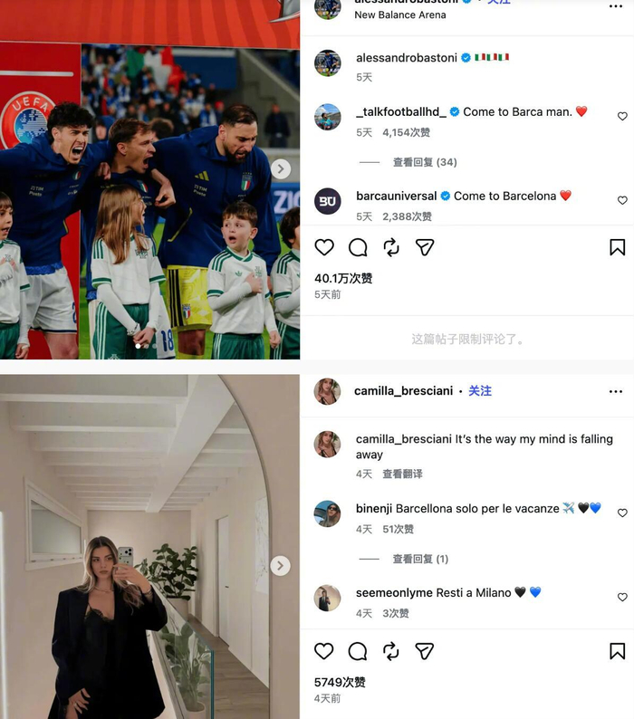Advance to next image in selfie carousel
The width and height of the screenshot is (634, 719).
[x=280, y=566]
